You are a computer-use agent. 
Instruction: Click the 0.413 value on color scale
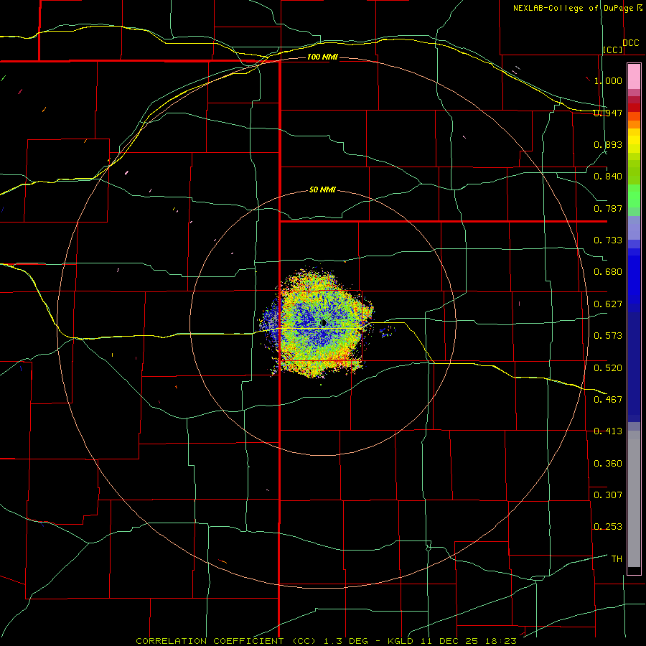pyautogui.click(x=608, y=431)
